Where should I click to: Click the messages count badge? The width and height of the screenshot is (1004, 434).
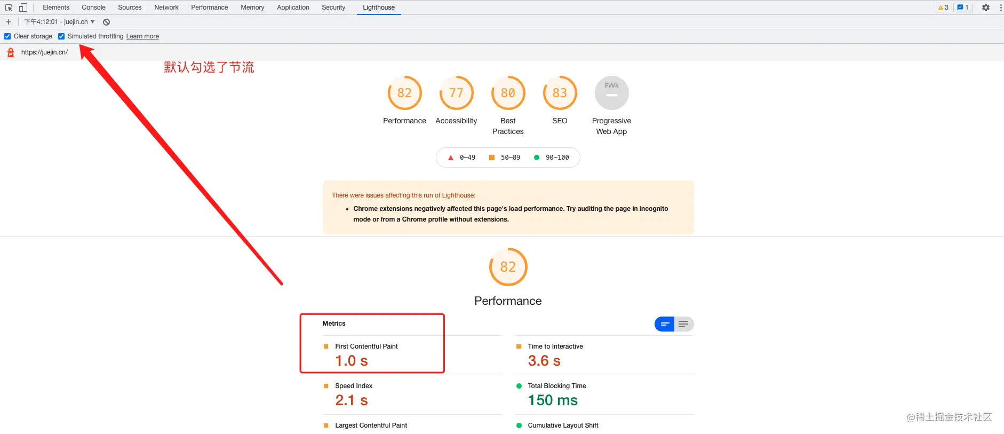963,7
